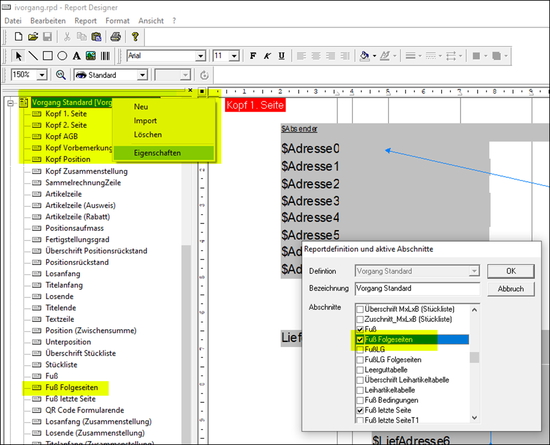550x445 pixels.
Task: Open the Arial font dropdown
Action: 200,56
